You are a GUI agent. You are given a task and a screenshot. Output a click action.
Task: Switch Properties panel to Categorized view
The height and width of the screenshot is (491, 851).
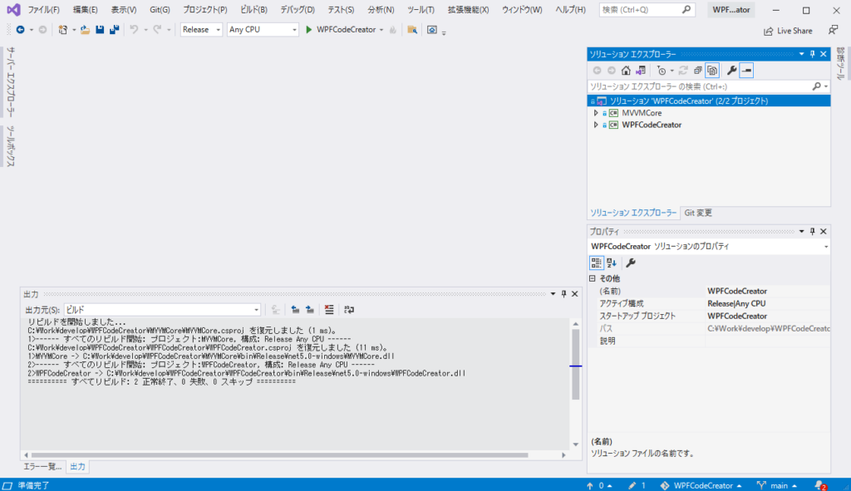[x=597, y=263]
